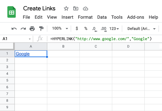Star the Create Links document
This screenshot has height=111, width=162.
pos(66,9)
